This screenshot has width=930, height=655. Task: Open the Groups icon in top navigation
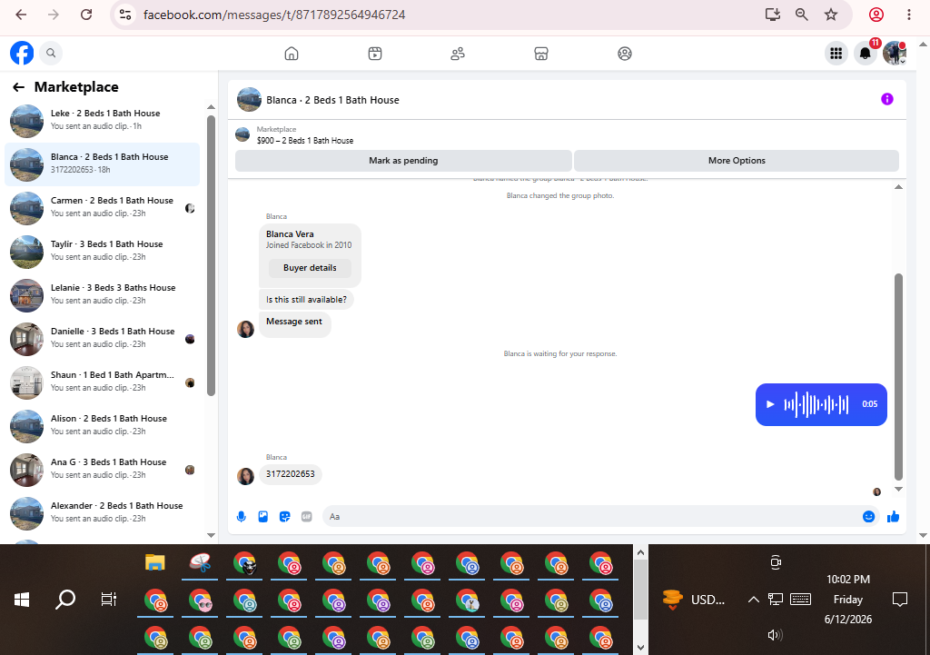pyautogui.click(x=625, y=54)
